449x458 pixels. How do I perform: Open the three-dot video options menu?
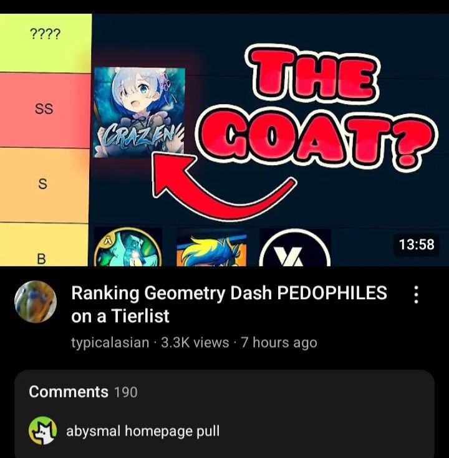[x=417, y=295]
